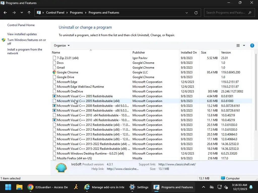This screenshot has height=193, width=258.
Task: Switch to the Settings taskbar window
Action: 139,187
